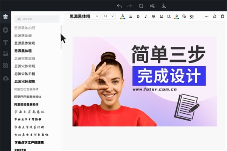Select 思源黑体常规 from the font list
Viewport: 227px width, 151px height.
[25, 43]
